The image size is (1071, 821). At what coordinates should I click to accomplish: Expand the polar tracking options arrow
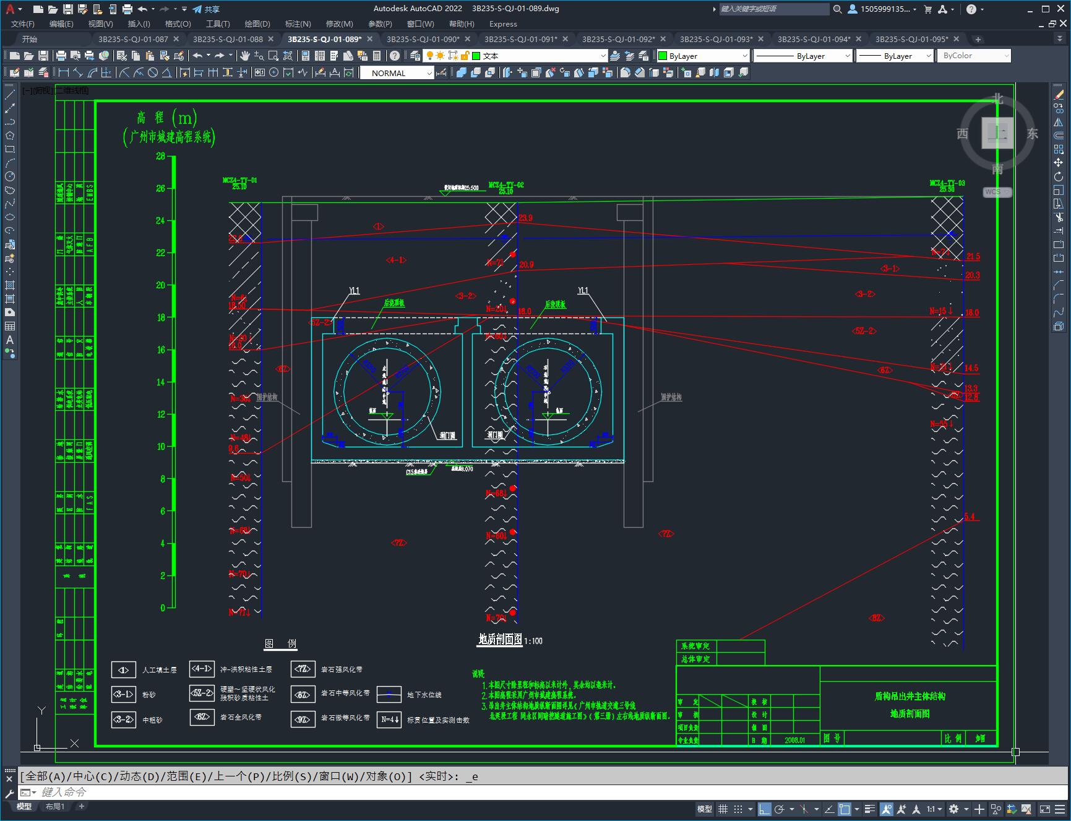(x=792, y=809)
